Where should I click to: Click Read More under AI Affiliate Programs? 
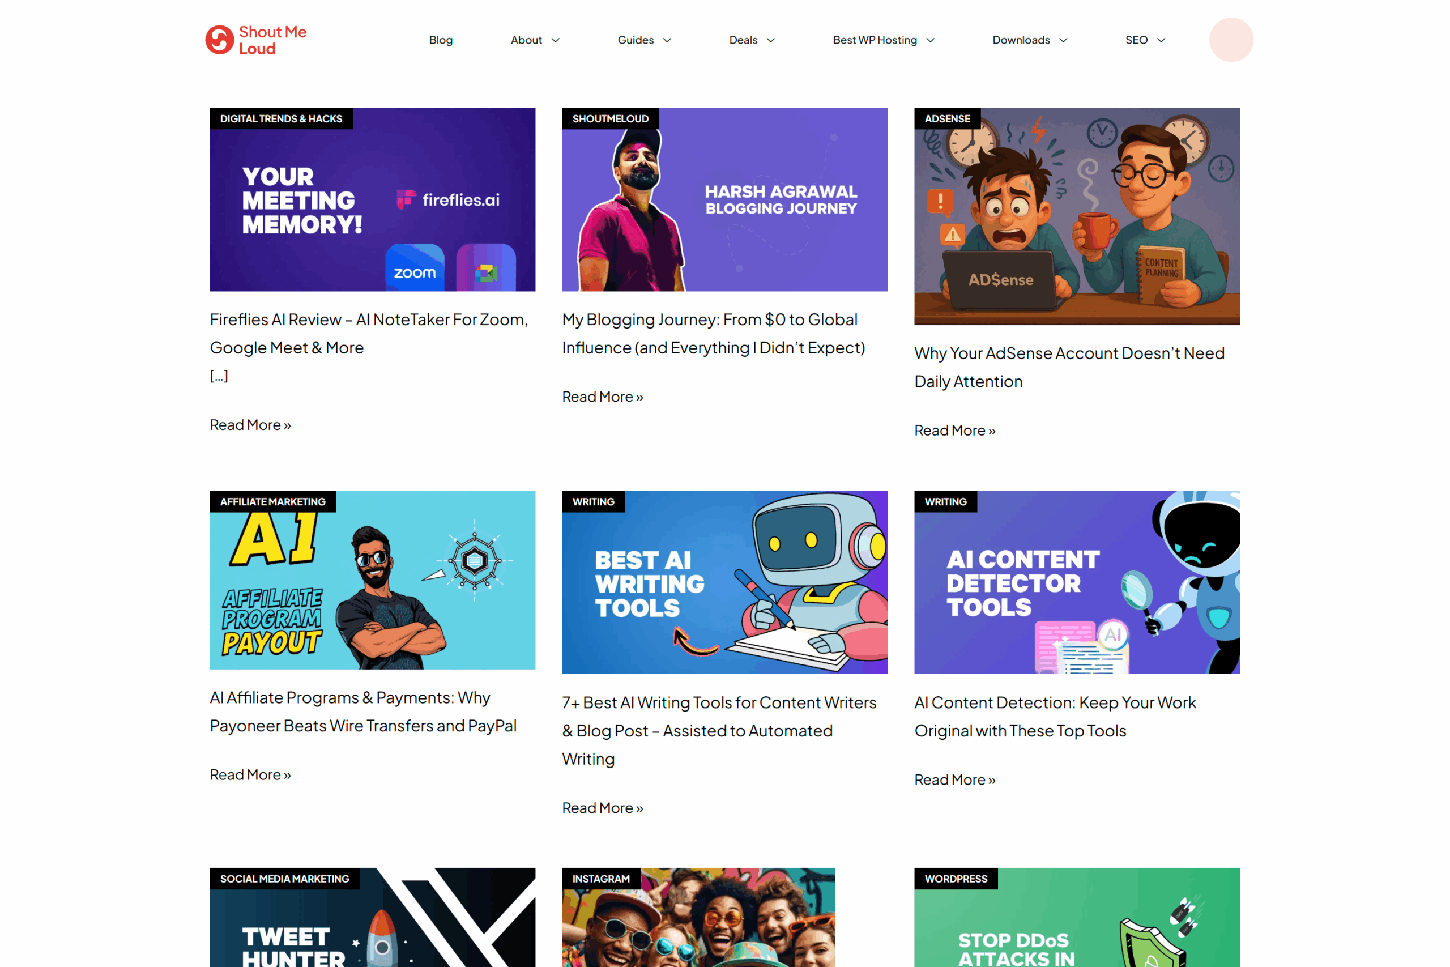[250, 774]
